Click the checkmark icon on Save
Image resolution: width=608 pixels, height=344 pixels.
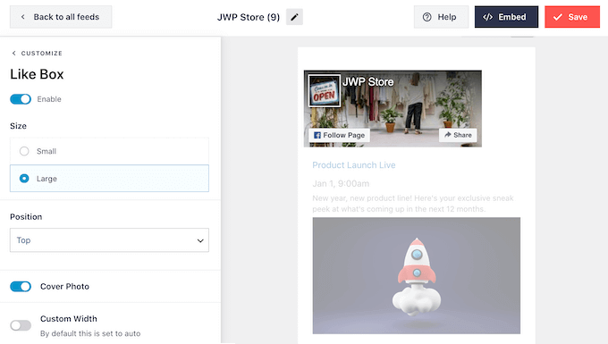pyautogui.click(x=558, y=17)
